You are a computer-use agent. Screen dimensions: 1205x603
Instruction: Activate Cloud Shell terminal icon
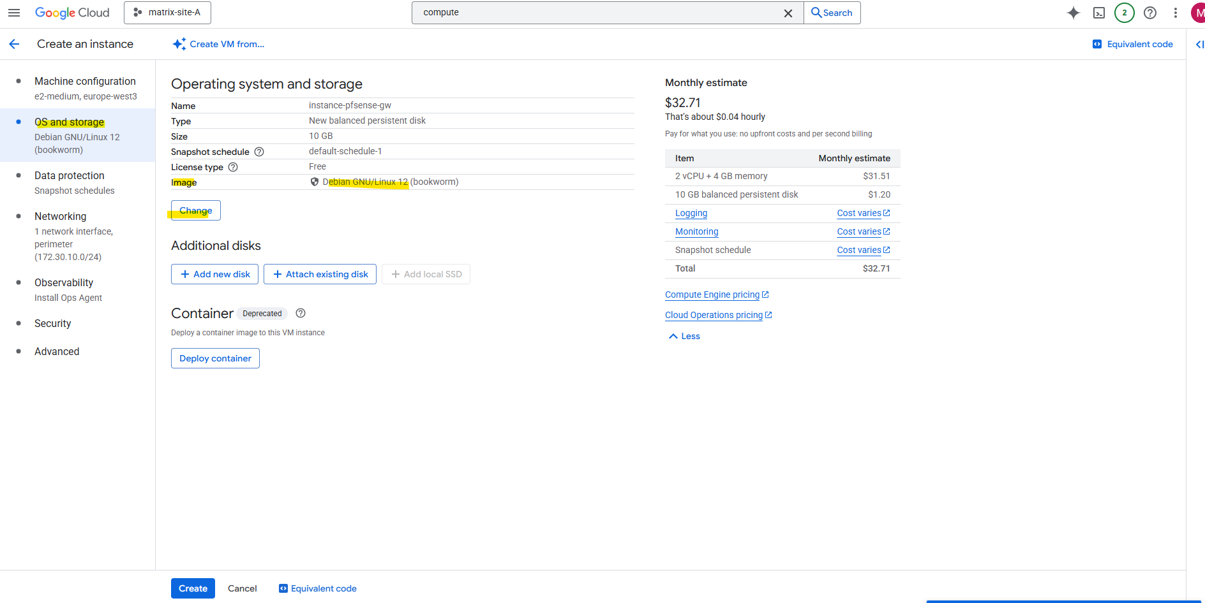pos(1099,13)
